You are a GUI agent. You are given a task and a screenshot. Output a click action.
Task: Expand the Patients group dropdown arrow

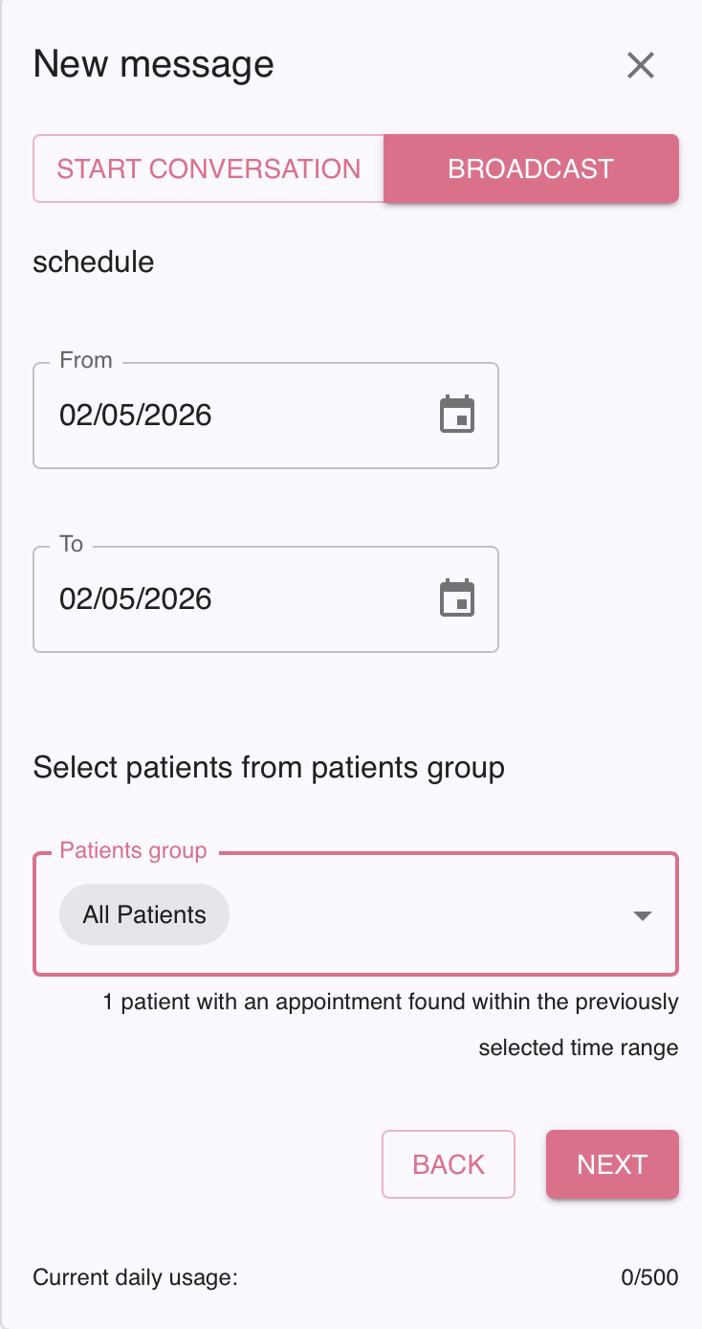(x=643, y=915)
